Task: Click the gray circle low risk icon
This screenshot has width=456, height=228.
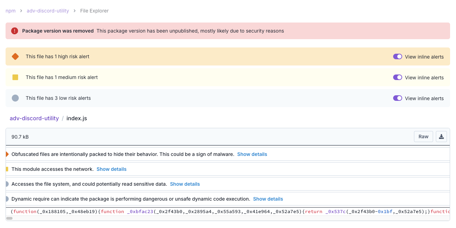Action: pyautogui.click(x=15, y=98)
